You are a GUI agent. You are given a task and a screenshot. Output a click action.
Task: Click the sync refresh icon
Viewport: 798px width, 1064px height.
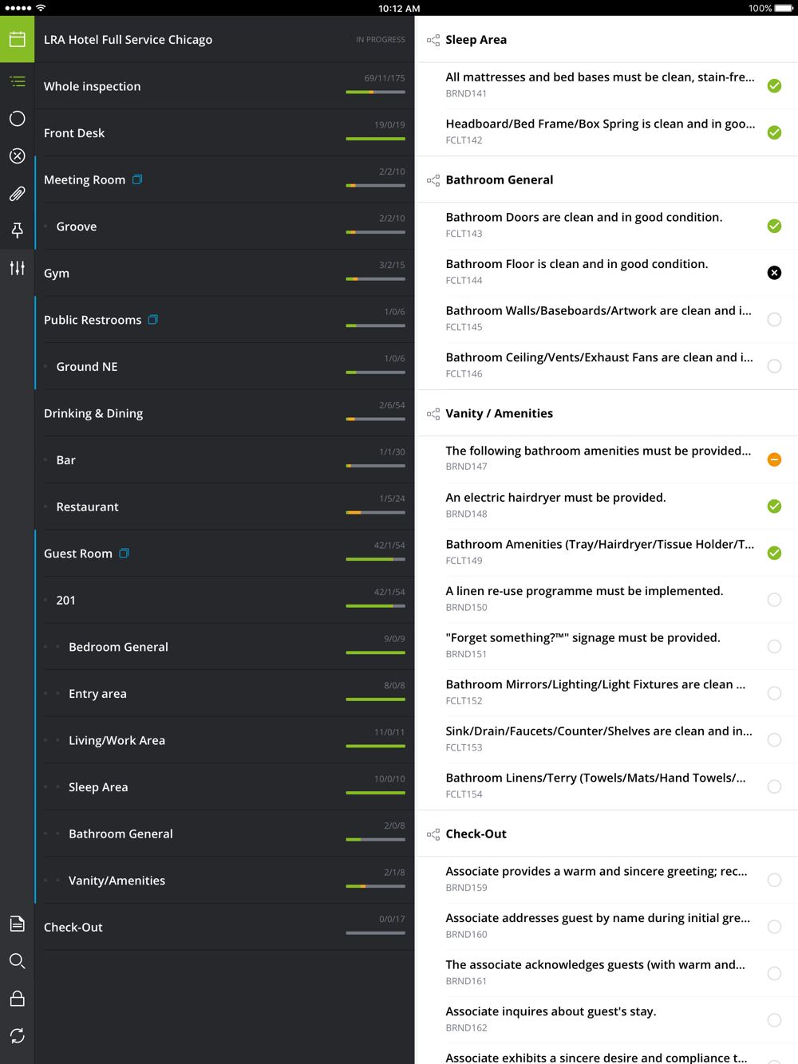tap(17, 1035)
